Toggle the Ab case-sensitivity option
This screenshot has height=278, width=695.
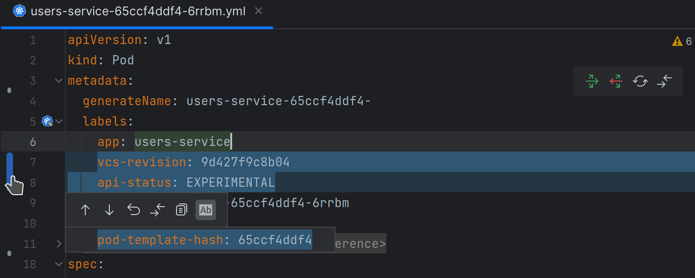coord(206,209)
